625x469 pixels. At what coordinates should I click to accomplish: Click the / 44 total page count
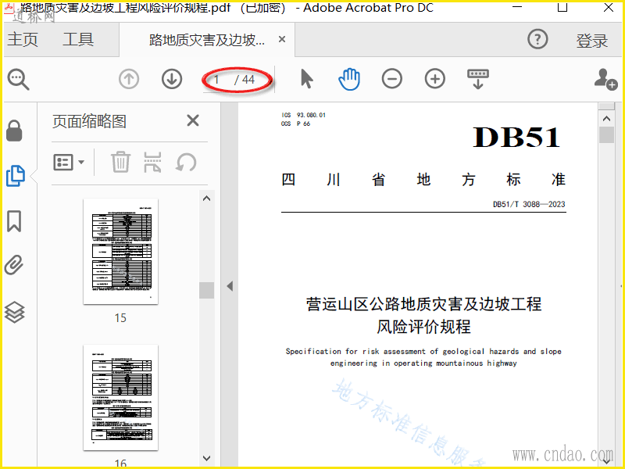244,80
